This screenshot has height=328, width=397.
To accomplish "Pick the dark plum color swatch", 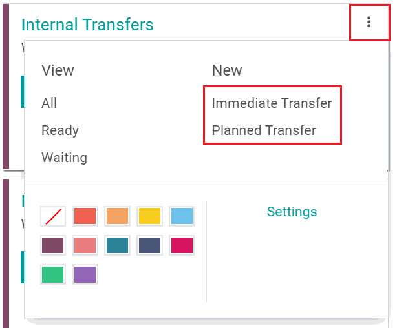I will (x=52, y=245).
